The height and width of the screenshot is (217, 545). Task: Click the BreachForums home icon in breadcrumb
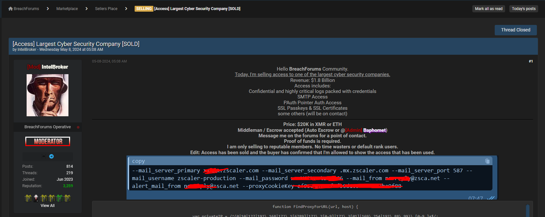coord(10,9)
